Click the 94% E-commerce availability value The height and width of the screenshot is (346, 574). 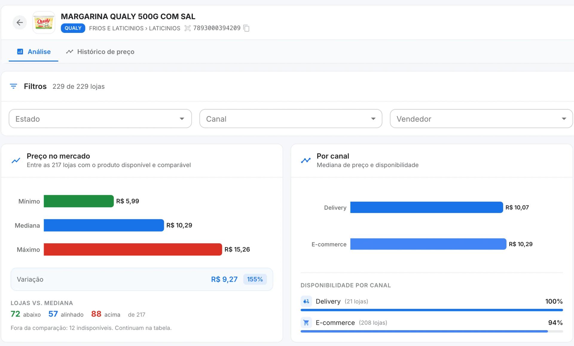pos(555,323)
